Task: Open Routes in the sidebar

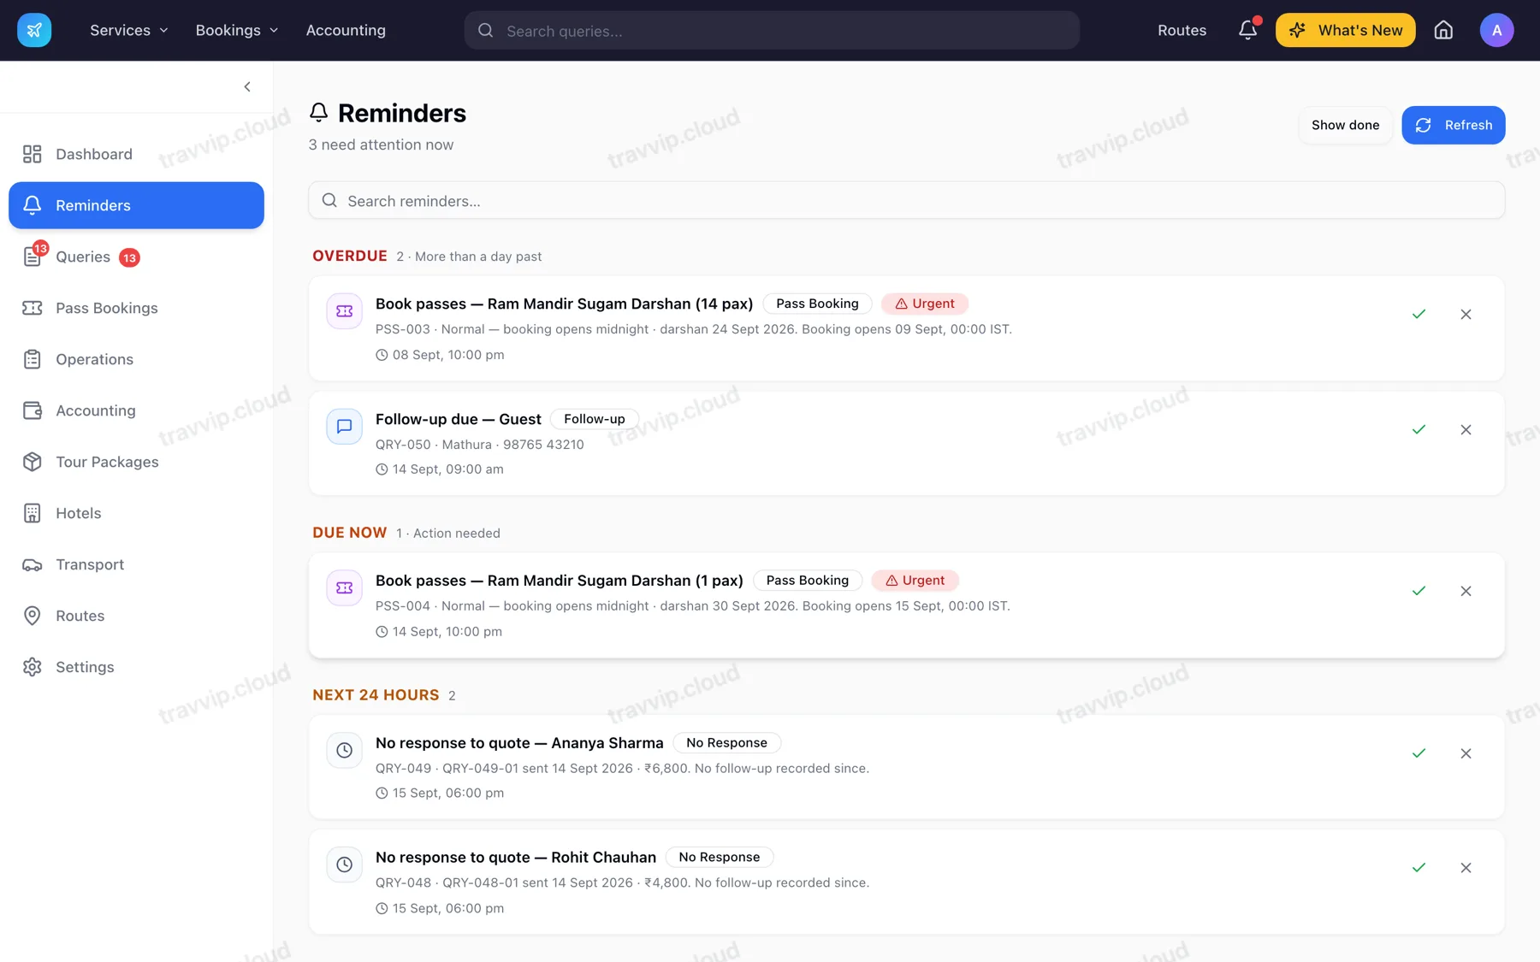Action: point(136,616)
